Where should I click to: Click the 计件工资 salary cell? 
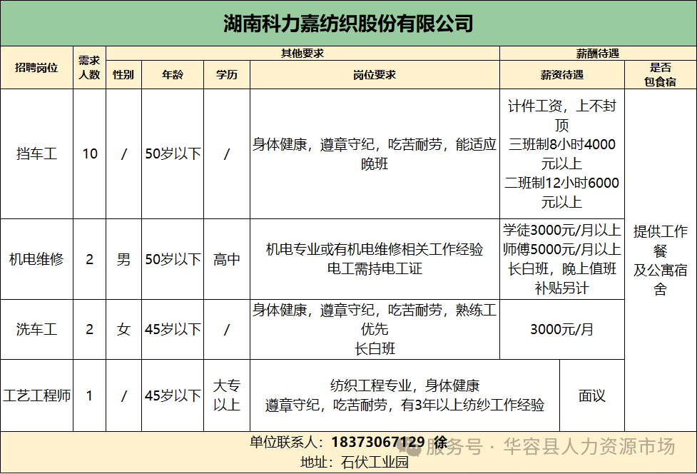coord(562,154)
